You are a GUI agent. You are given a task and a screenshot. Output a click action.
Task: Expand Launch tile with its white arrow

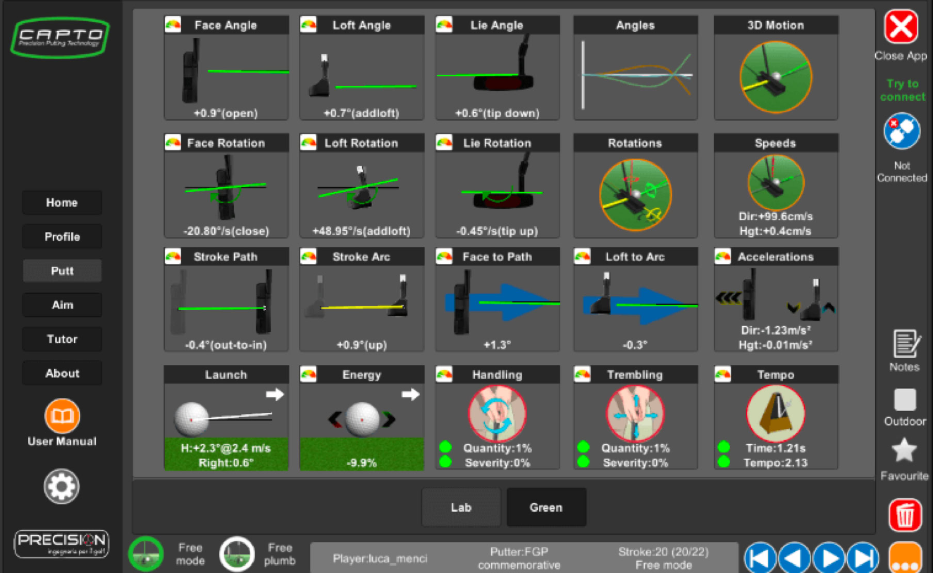tap(275, 395)
